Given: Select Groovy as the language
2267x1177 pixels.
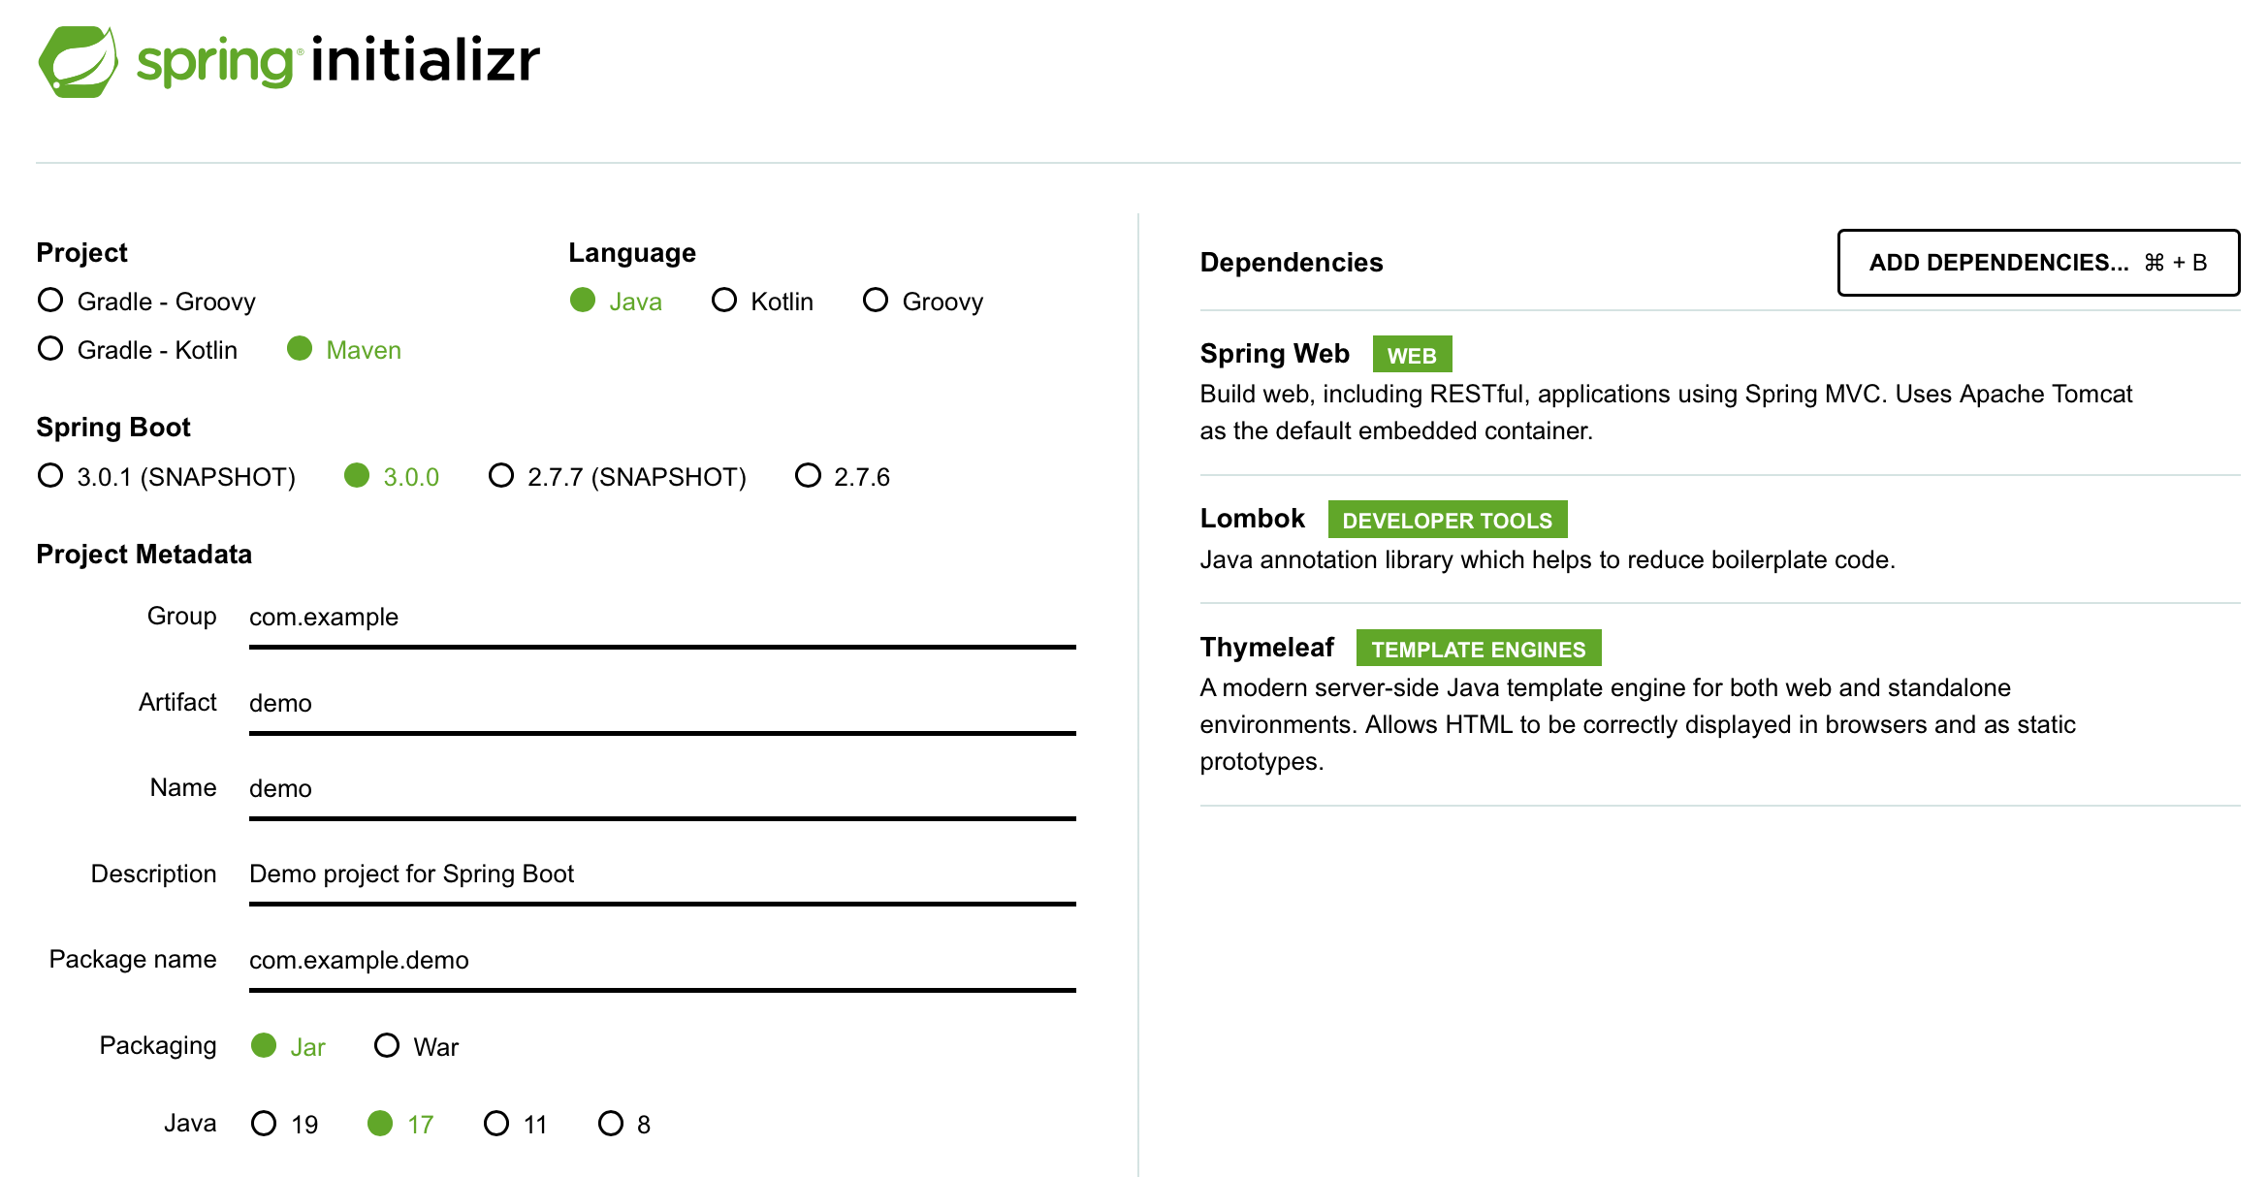Looking at the screenshot, I should point(876,301).
